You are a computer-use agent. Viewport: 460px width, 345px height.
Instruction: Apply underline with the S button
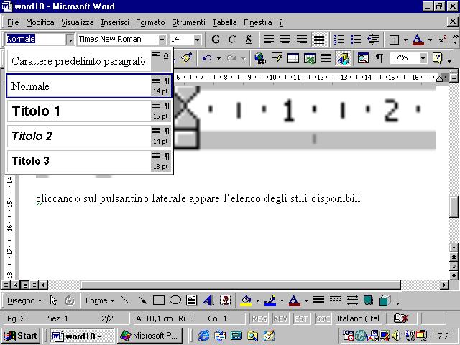click(249, 39)
